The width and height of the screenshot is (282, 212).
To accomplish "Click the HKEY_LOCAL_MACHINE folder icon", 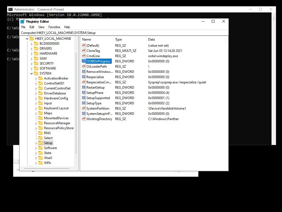I will click(x=32, y=38).
